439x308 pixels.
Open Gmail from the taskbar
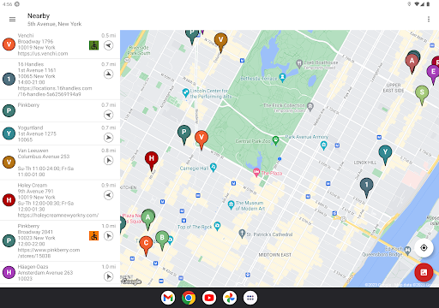168,298
